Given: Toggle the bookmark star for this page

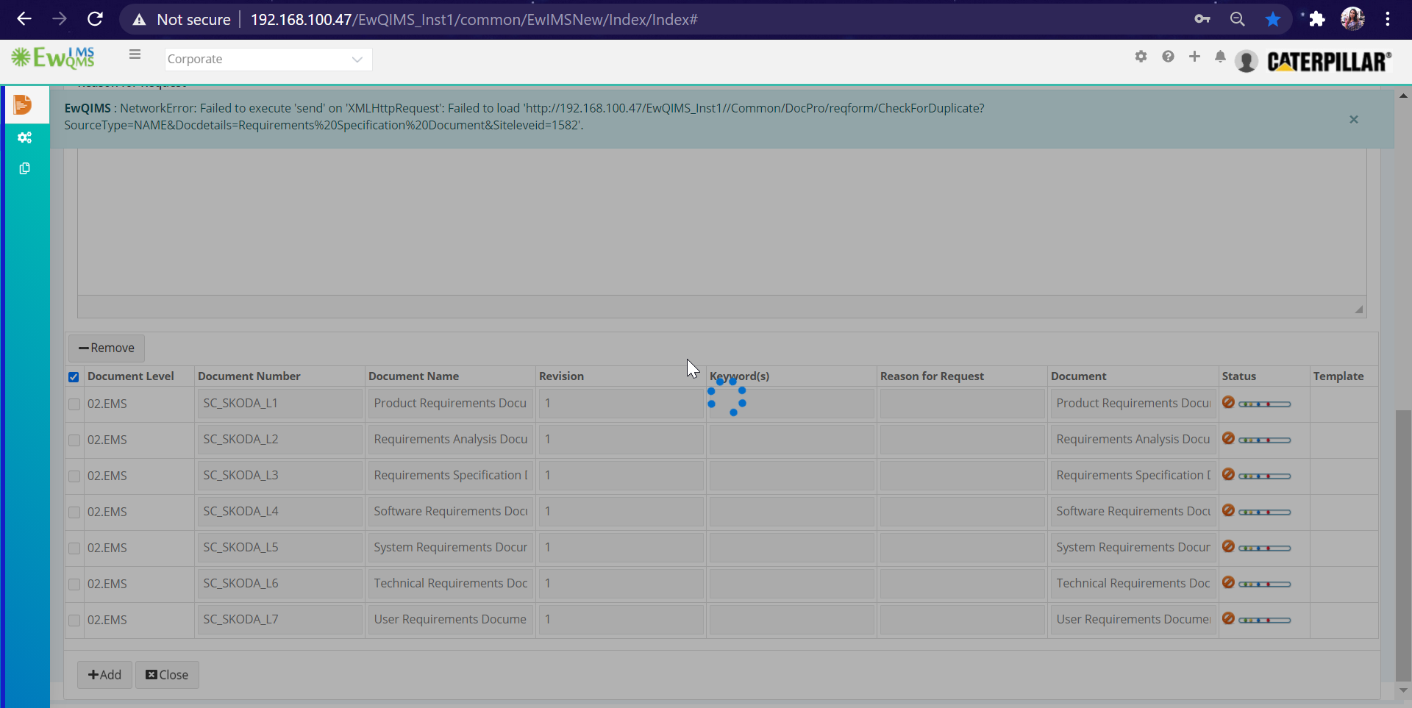Looking at the screenshot, I should click(x=1273, y=19).
